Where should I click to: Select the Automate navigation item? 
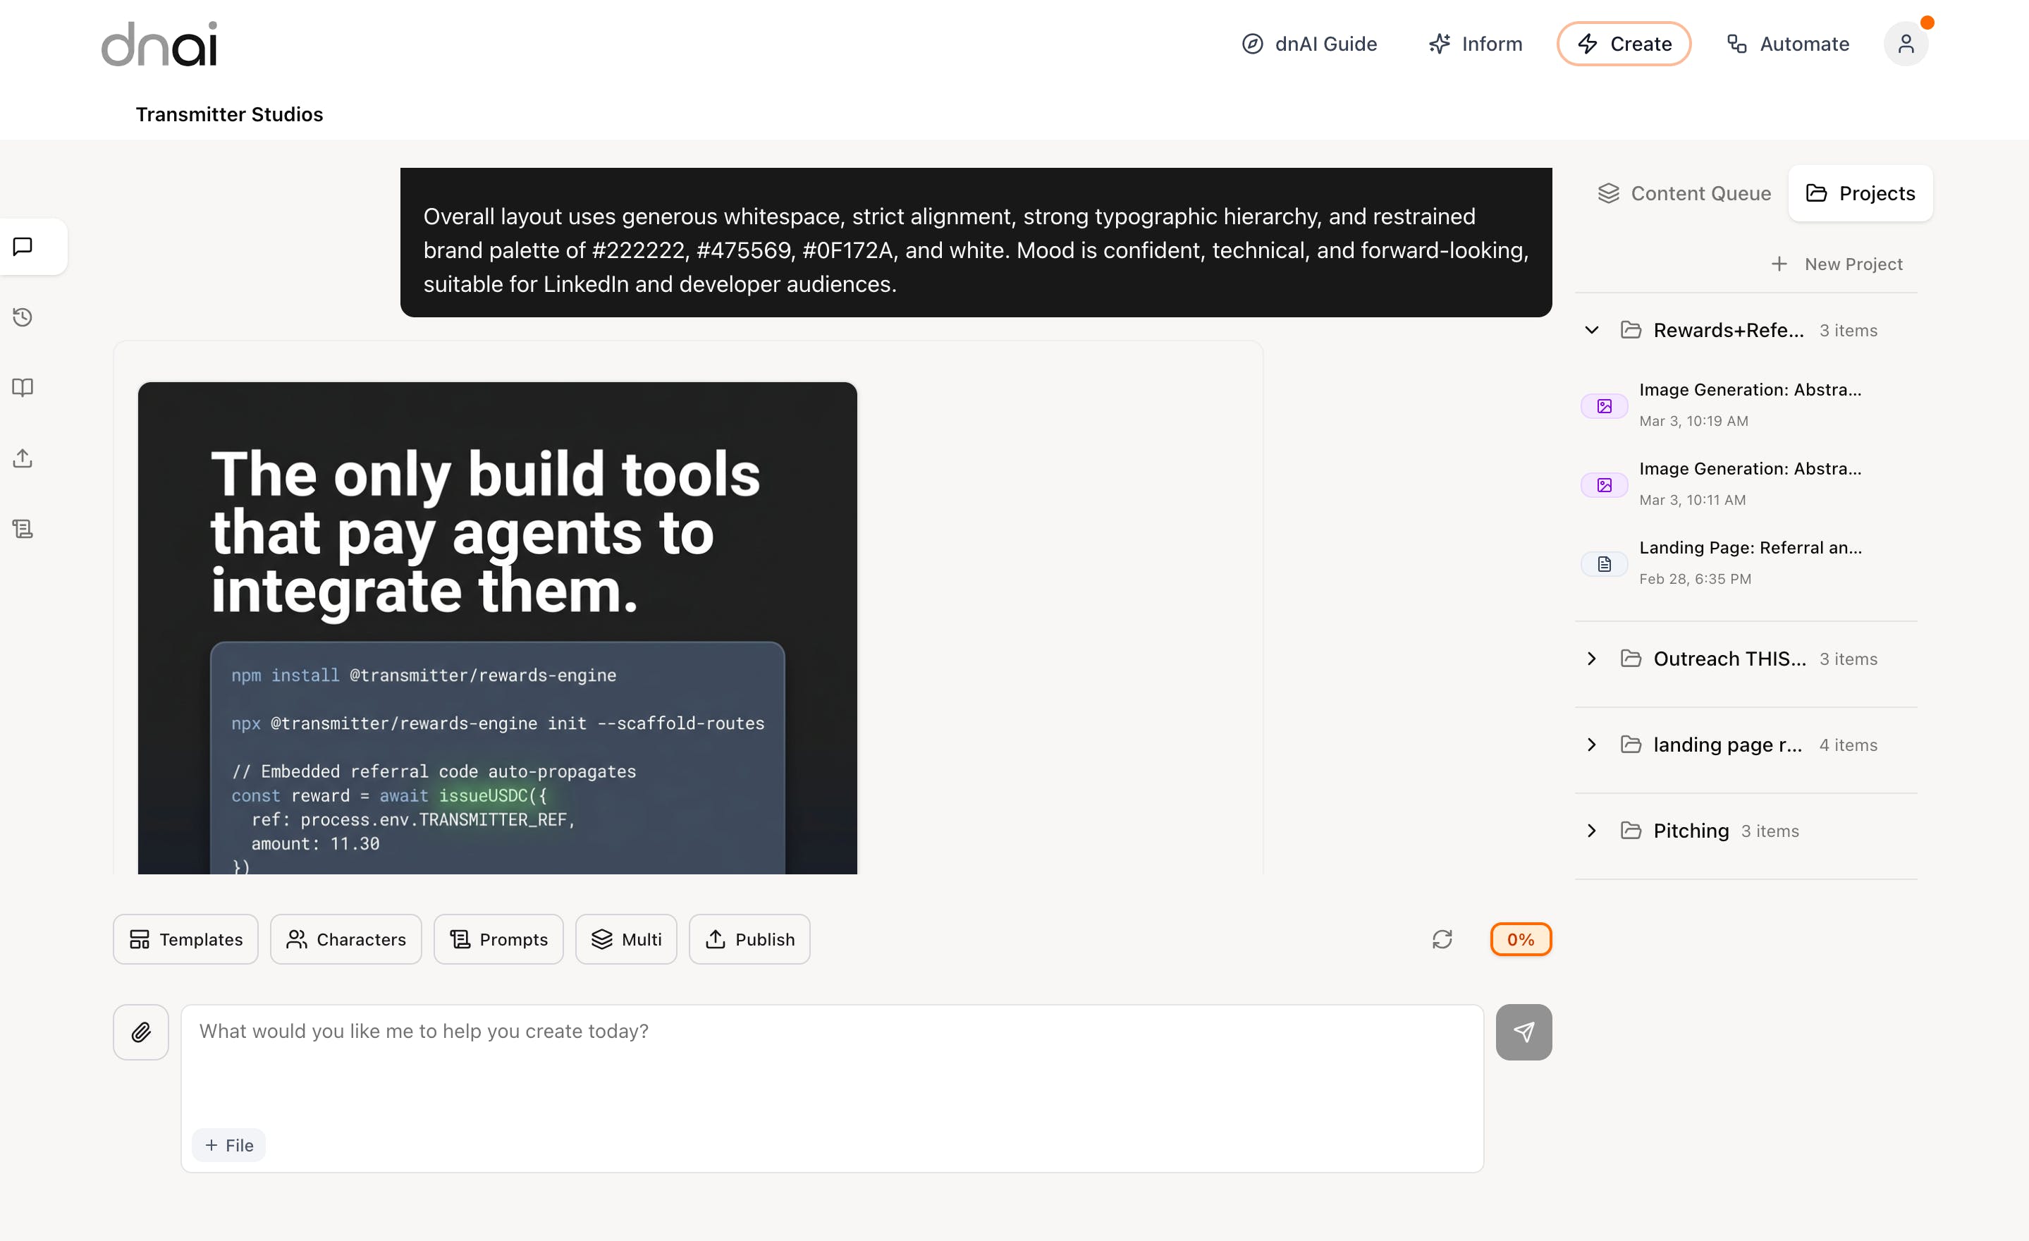[1788, 44]
